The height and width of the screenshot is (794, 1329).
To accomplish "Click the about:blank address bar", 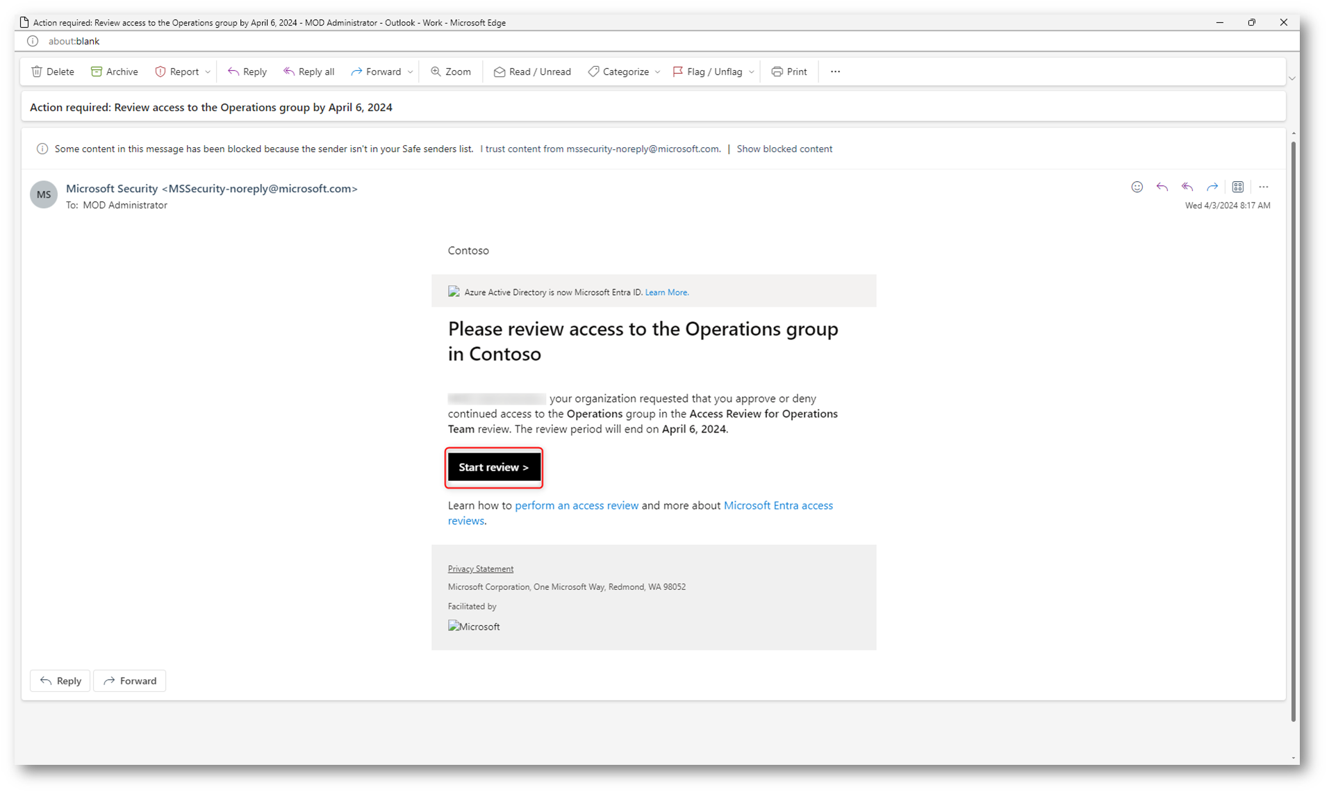I will 74,41.
